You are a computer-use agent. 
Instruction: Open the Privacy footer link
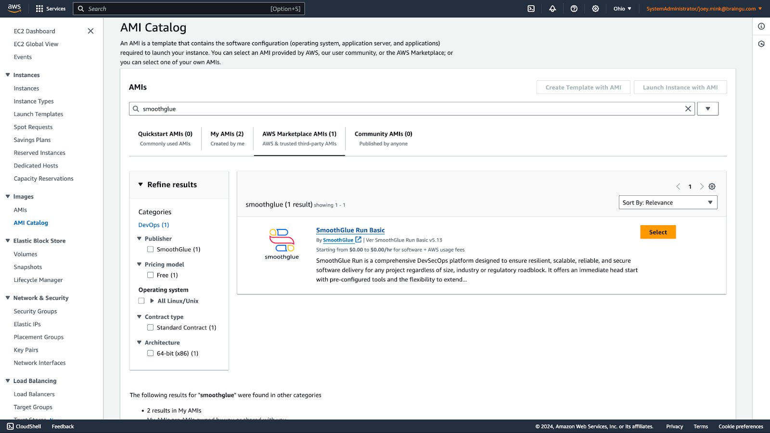[x=674, y=426]
